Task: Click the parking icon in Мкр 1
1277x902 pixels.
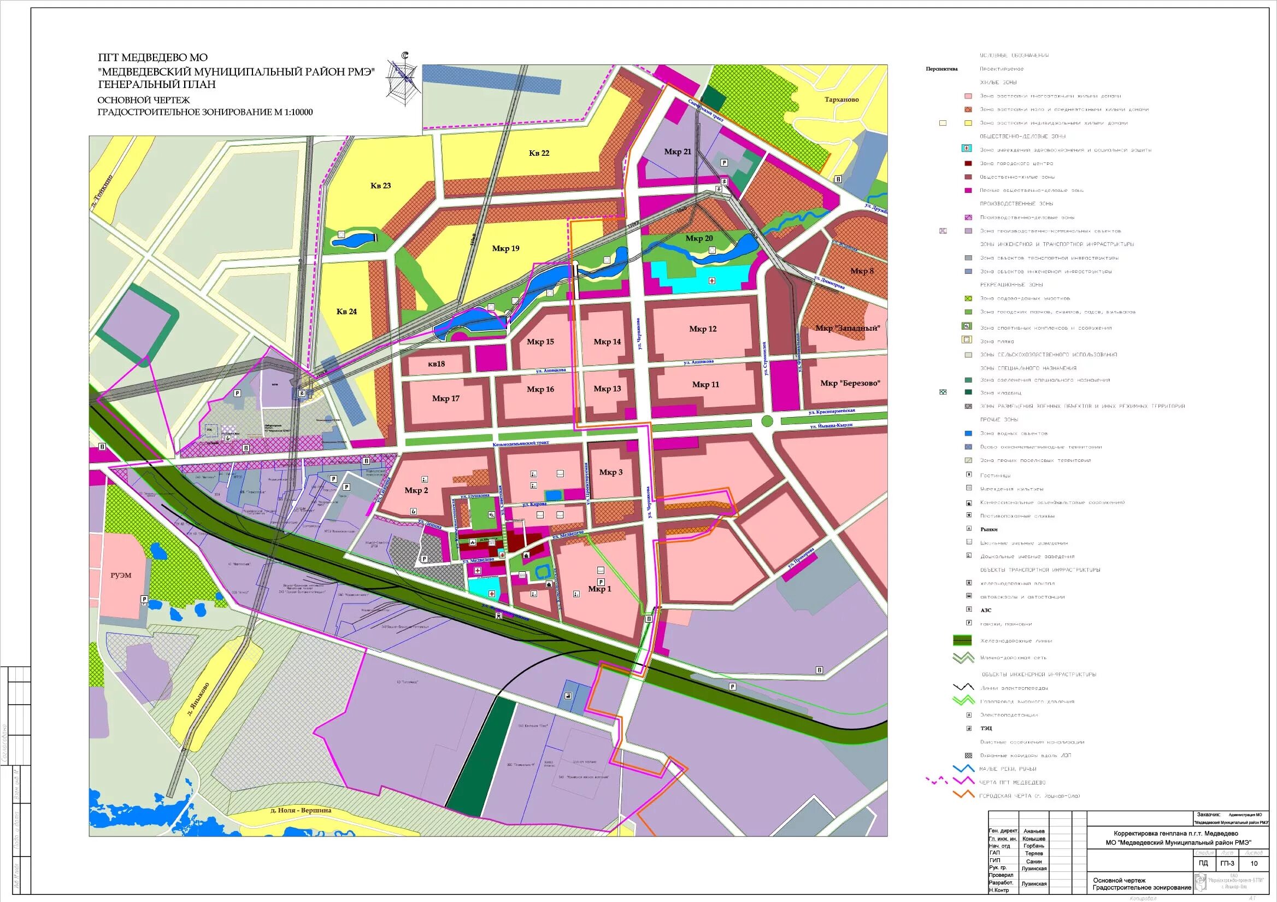Action: (601, 582)
